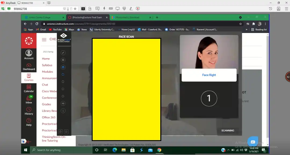Expand hidden bookmarks overflow chevron
The height and width of the screenshot is (155, 290).
coord(247,29)
